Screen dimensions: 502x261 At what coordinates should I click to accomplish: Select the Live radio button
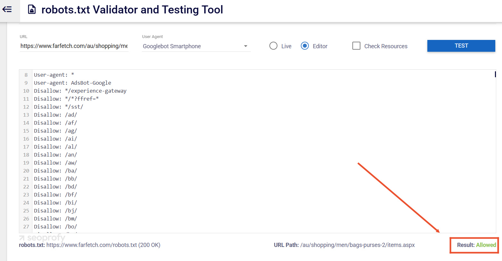pyautogui.click(x=273, y=46)
